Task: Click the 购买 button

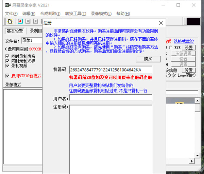Action: coord(148,59)
